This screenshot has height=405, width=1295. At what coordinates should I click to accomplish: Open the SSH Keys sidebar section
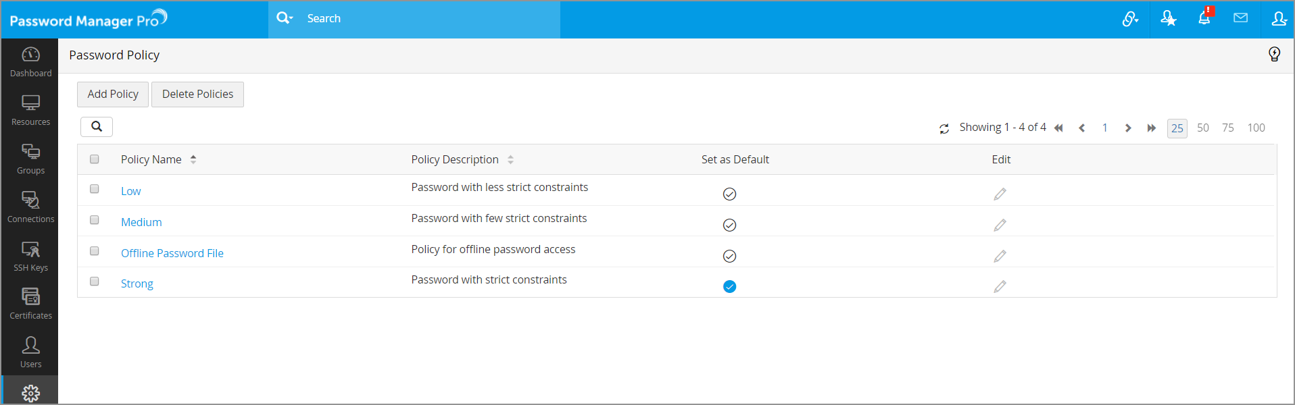[x=30, y=256]
